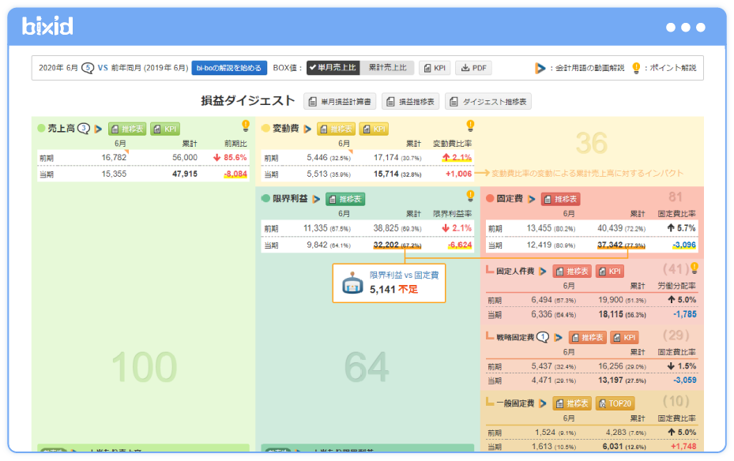Play video explanation for 戦略固定費
This screenshot has width=734, height=461.
coord(558,338)
